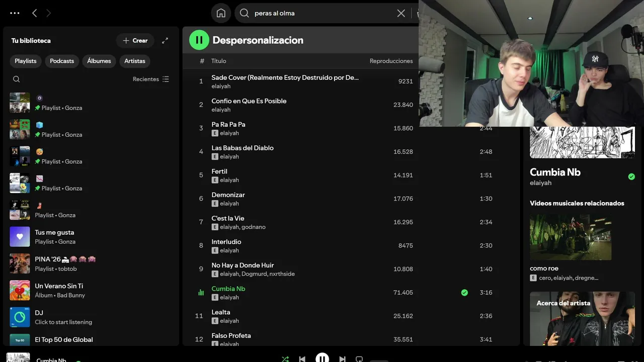Toggle saved checkmark on Cumbia Nb row
Viewport: 644px width, 362px height.
click(x=464, y=293)
